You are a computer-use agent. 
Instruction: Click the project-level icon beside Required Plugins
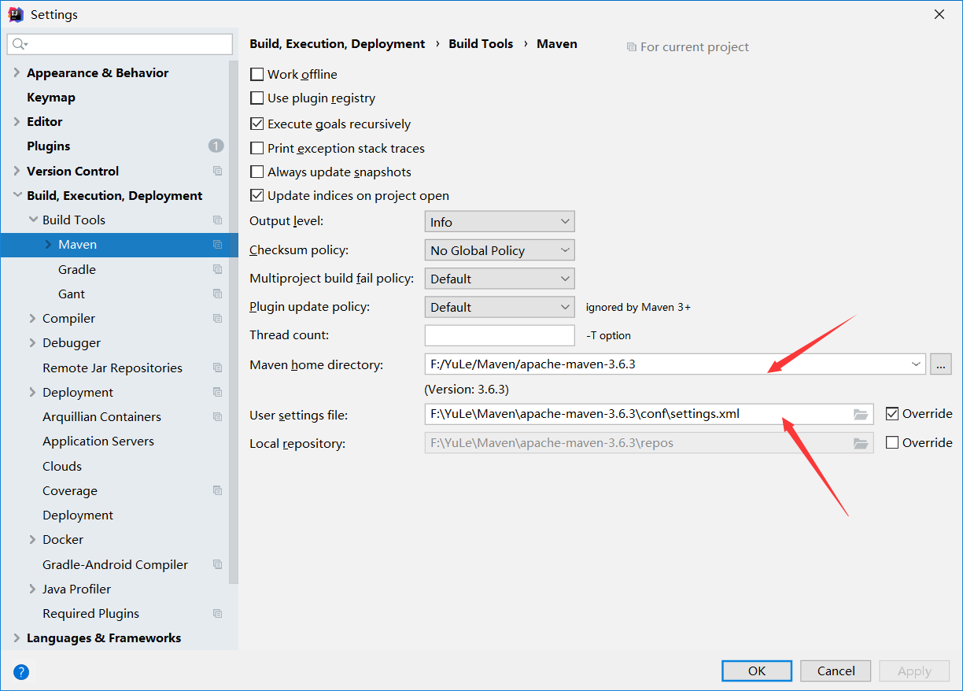point(217,613)
